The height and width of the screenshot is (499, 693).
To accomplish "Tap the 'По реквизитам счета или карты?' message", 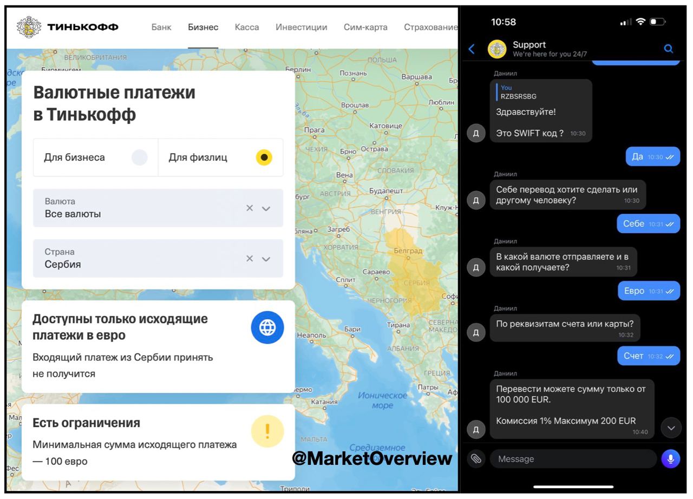I will pos(565,328).
